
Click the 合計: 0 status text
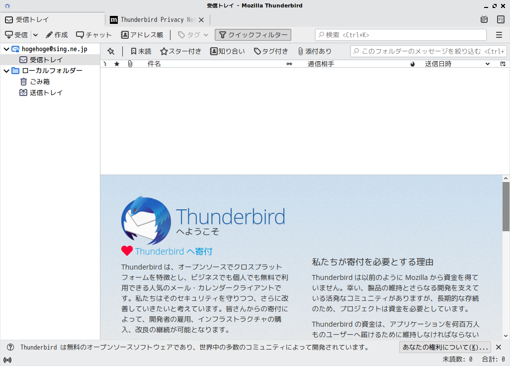point(493,360)
